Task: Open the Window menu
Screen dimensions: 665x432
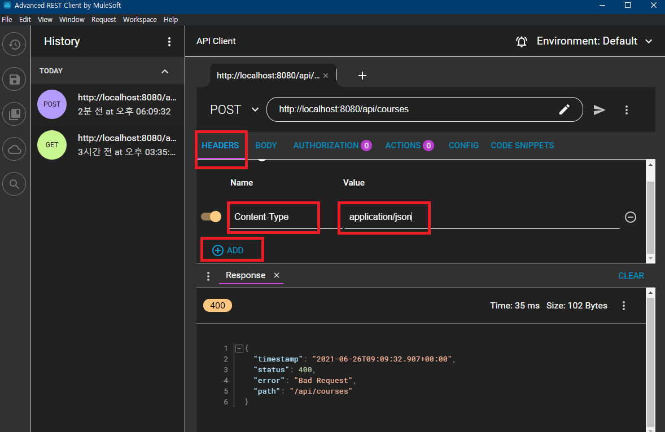Action: [72, 20]
